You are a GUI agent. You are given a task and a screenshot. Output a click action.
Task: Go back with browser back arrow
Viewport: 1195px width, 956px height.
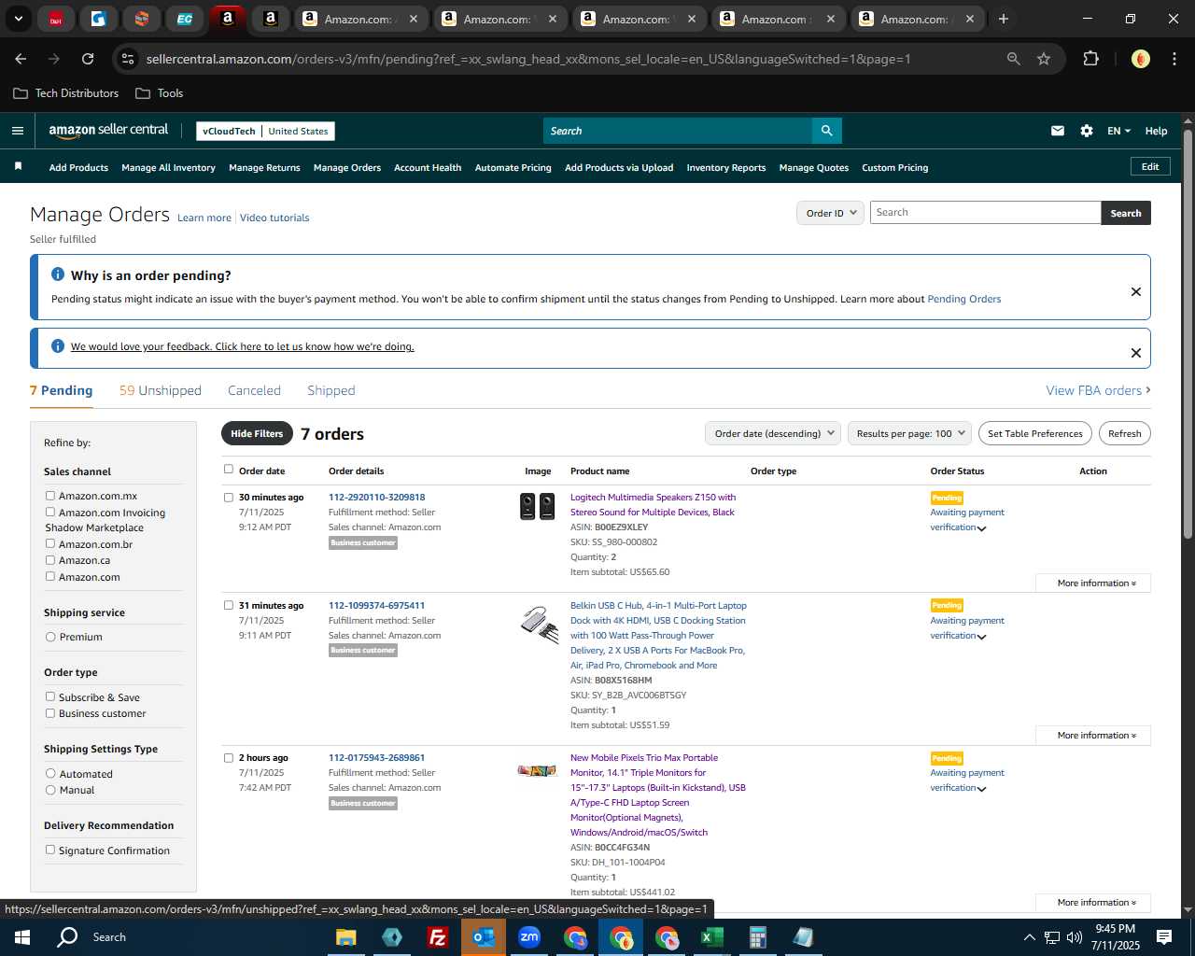[x=21, y=59]
